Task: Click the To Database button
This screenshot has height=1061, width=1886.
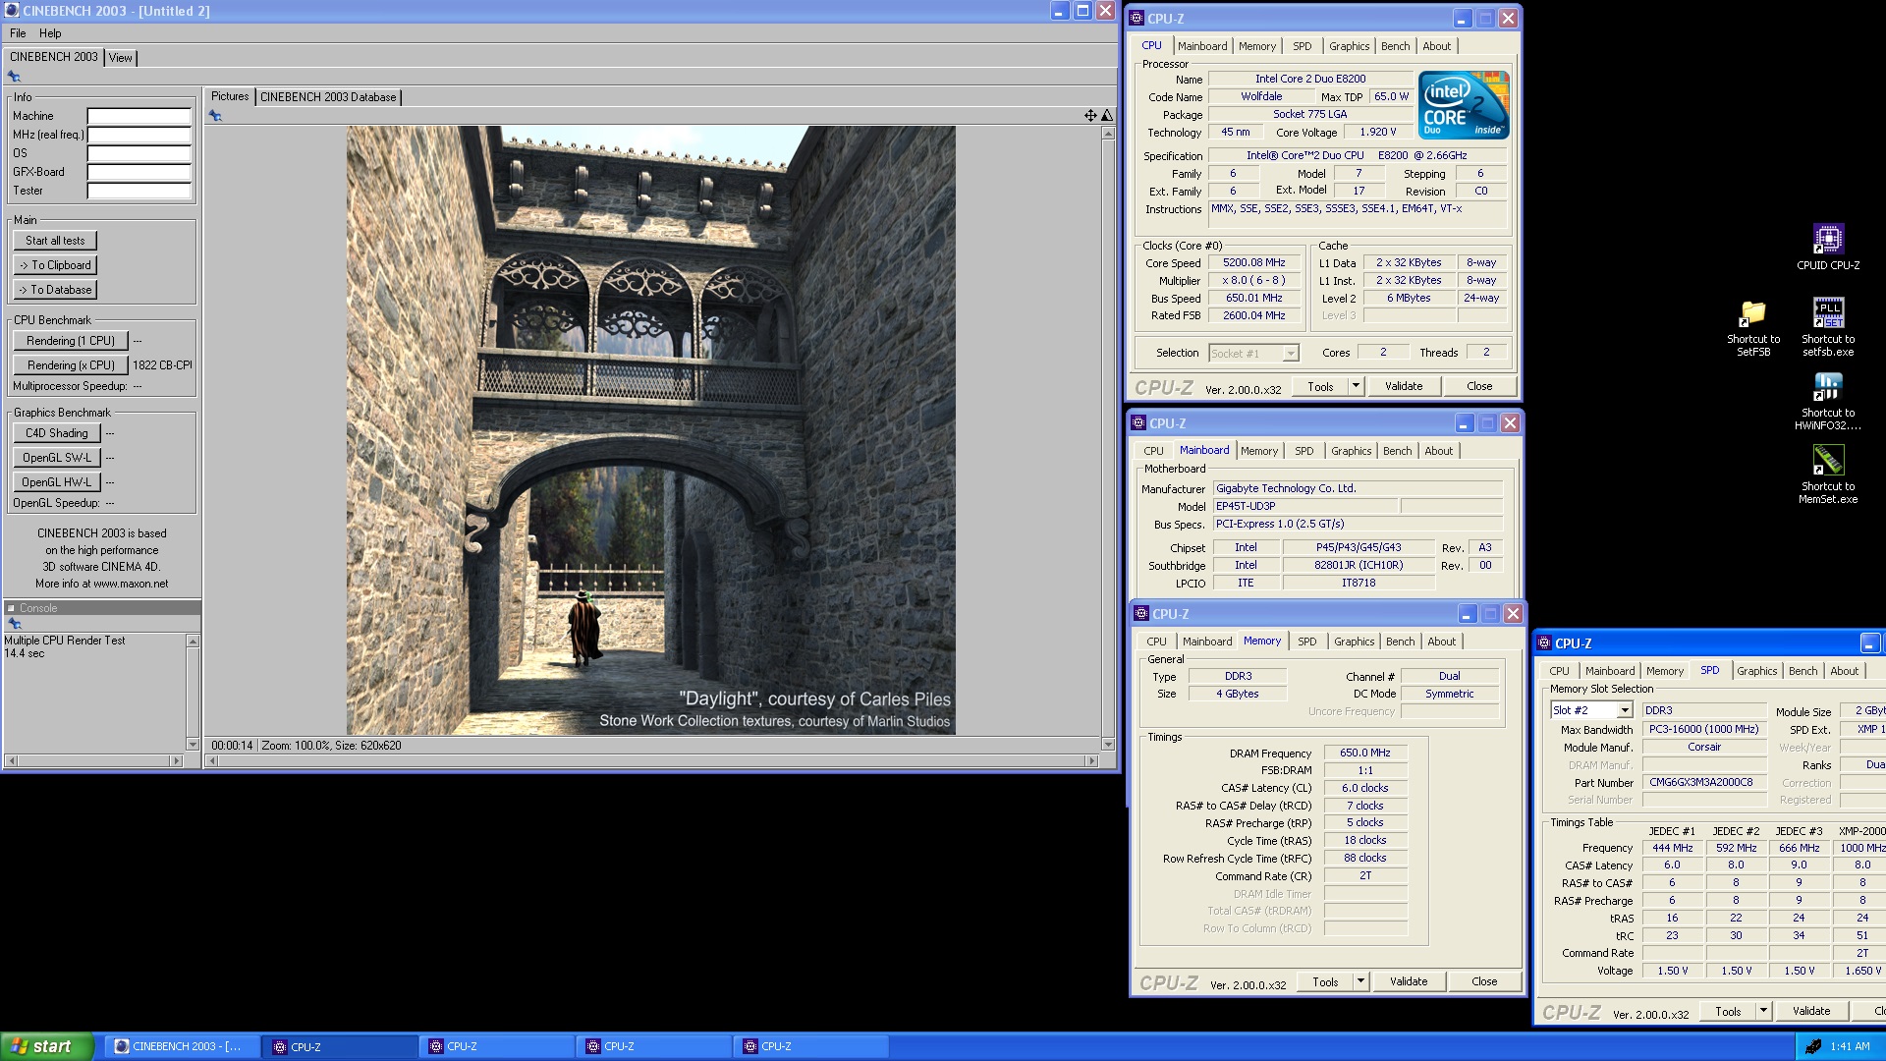Action: coord(55,290)
